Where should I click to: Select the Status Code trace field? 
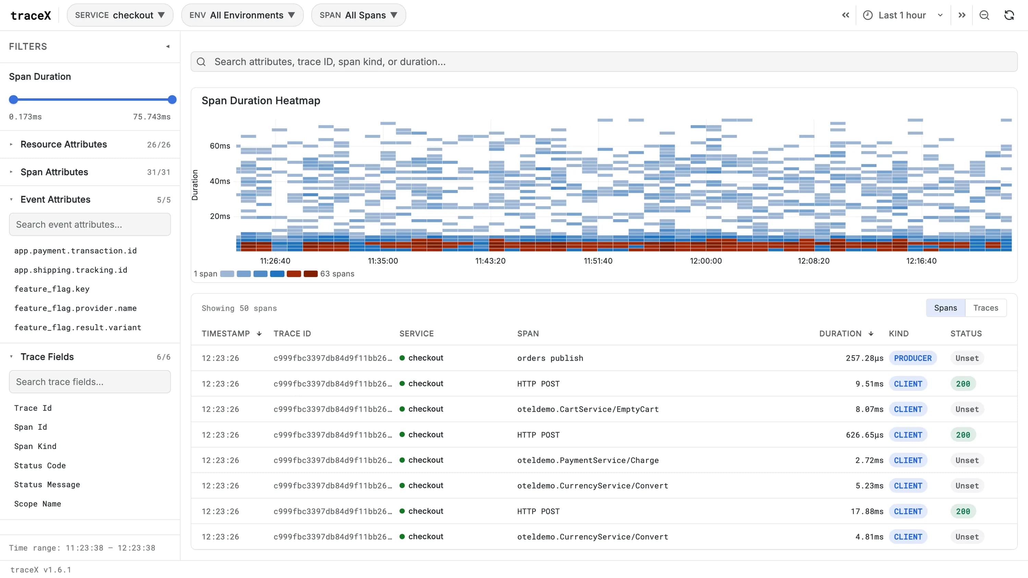pos(40,465)
